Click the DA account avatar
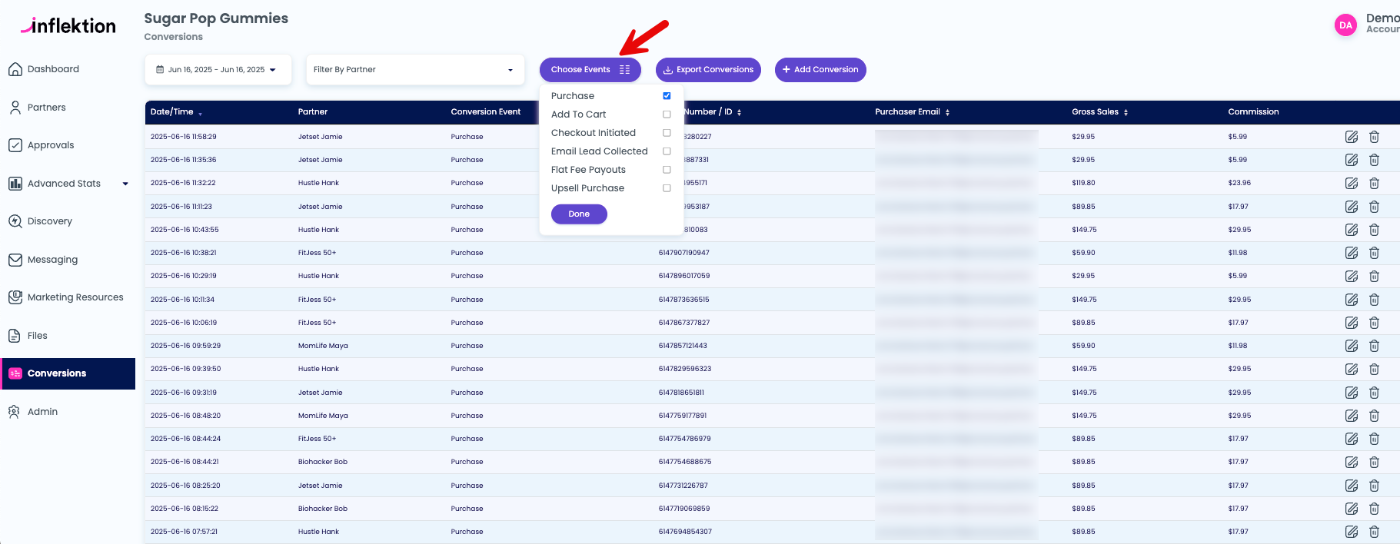The image size is (1400, 544). click(1345, 25)
